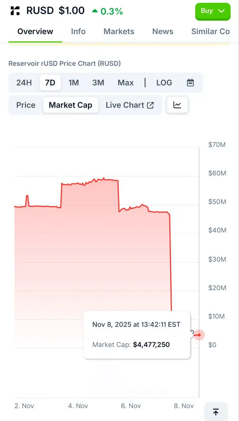Image resolution: width=239 pixels, height=421 pixels.
Task: Toggle LOG scale on chart
Action: [x=164, y=83]
